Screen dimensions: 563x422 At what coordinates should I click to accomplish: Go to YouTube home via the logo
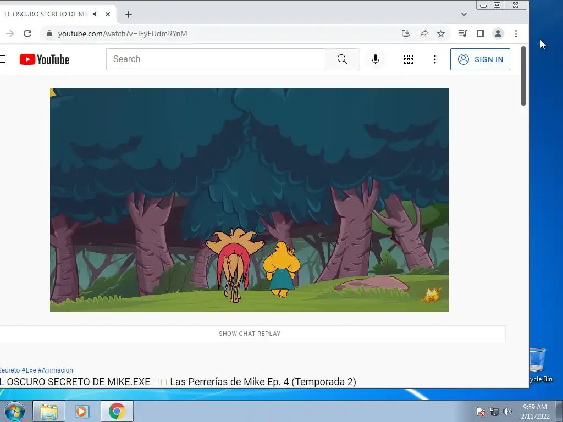(x=44, y=59)
